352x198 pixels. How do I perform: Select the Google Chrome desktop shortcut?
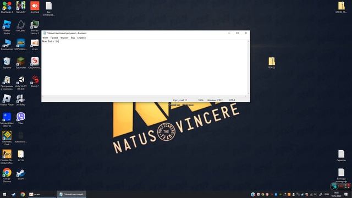pos(7,175)
